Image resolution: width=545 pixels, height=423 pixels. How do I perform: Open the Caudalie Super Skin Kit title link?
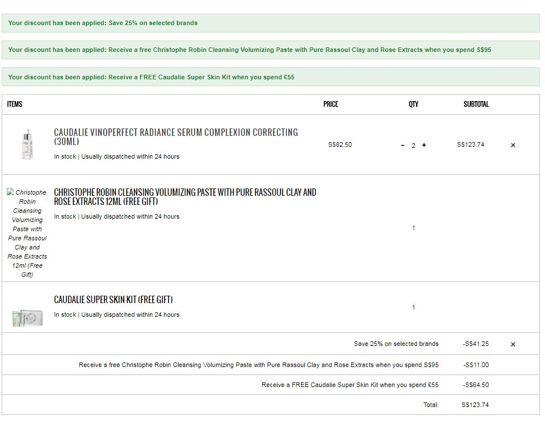[113, 300]
